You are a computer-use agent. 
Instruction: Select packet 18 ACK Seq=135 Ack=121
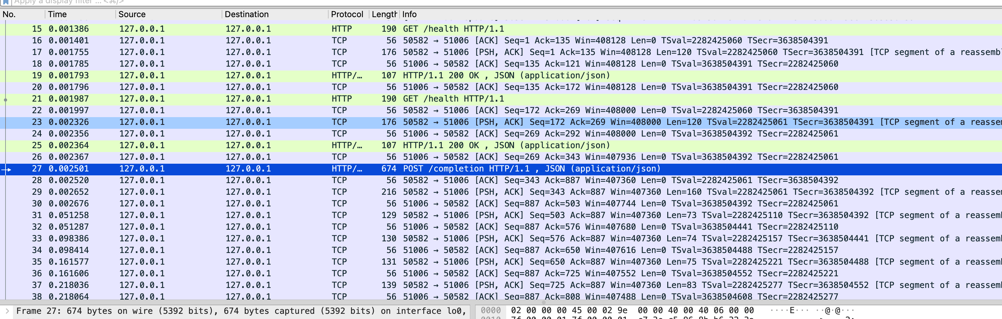coord(501,64)
